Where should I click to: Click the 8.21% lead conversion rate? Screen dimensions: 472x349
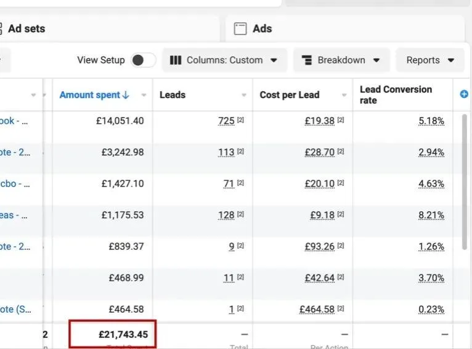point(431,215)
